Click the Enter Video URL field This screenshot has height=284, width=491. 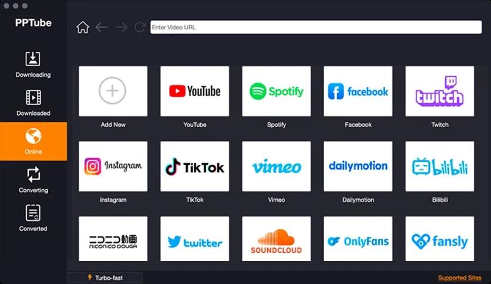tap(316, 28)
